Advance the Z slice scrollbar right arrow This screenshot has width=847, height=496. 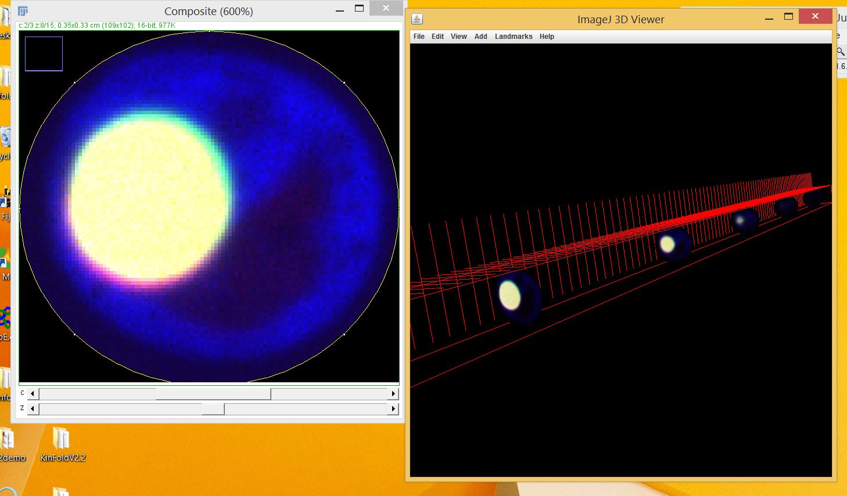(x=393, y=409)
